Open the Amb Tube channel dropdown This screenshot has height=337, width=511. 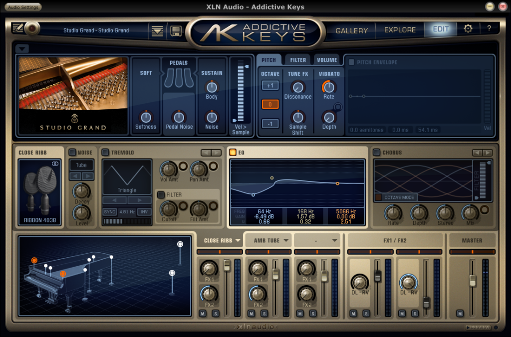click(271, 240)
